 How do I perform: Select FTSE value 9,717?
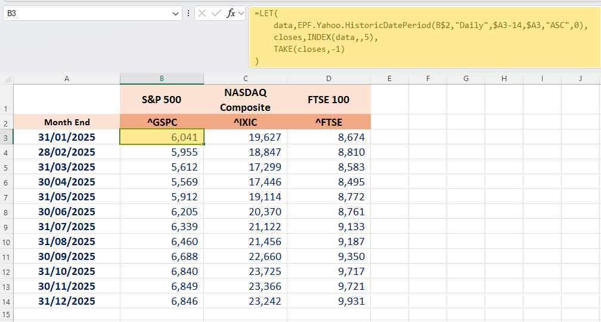(329, 271)
